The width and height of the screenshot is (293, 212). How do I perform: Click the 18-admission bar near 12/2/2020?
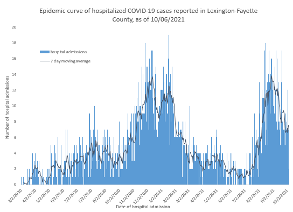point(145,114)
